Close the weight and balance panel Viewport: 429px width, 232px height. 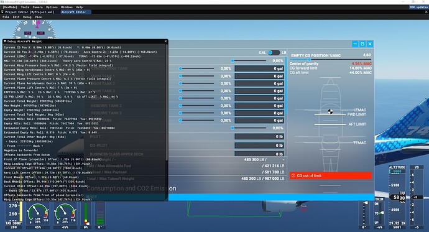click(370, 44)
